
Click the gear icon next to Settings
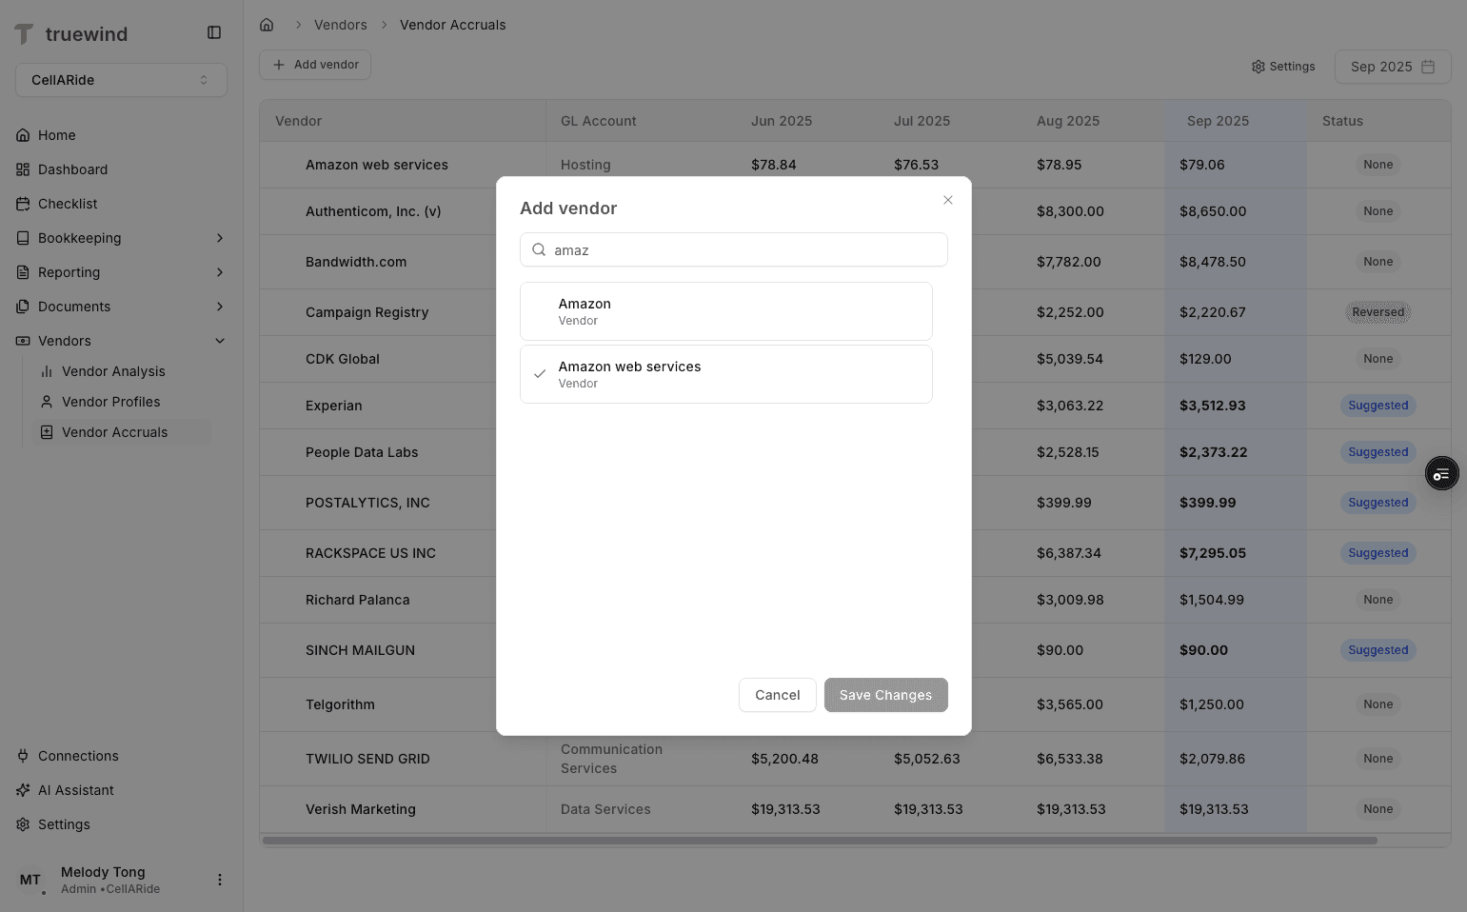[1259, 67]
